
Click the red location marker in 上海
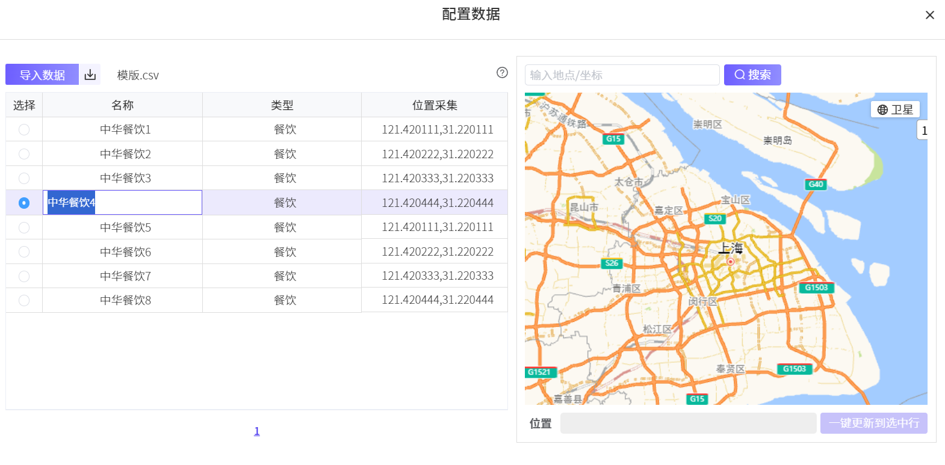click(x=730, y=262)
